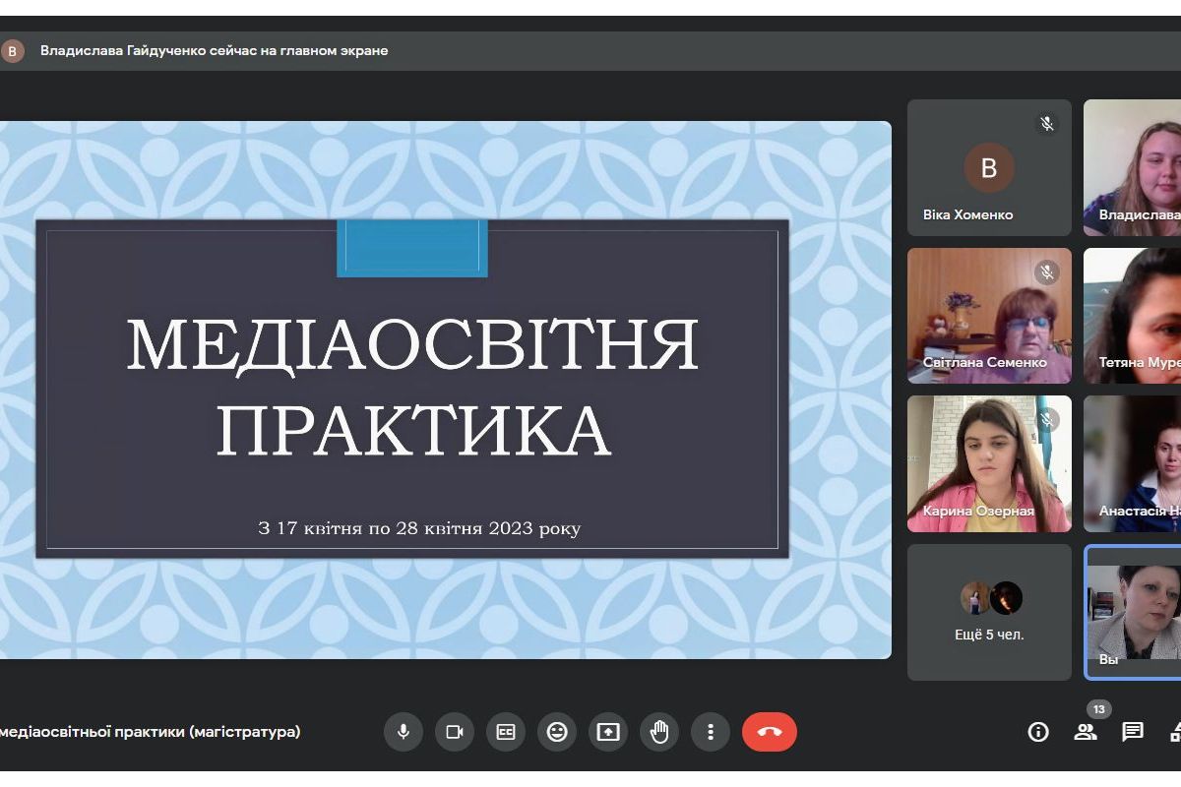Viewport: 1181px width, 787px height.
Task: Open the chat messages panel
Action: 1133,732
